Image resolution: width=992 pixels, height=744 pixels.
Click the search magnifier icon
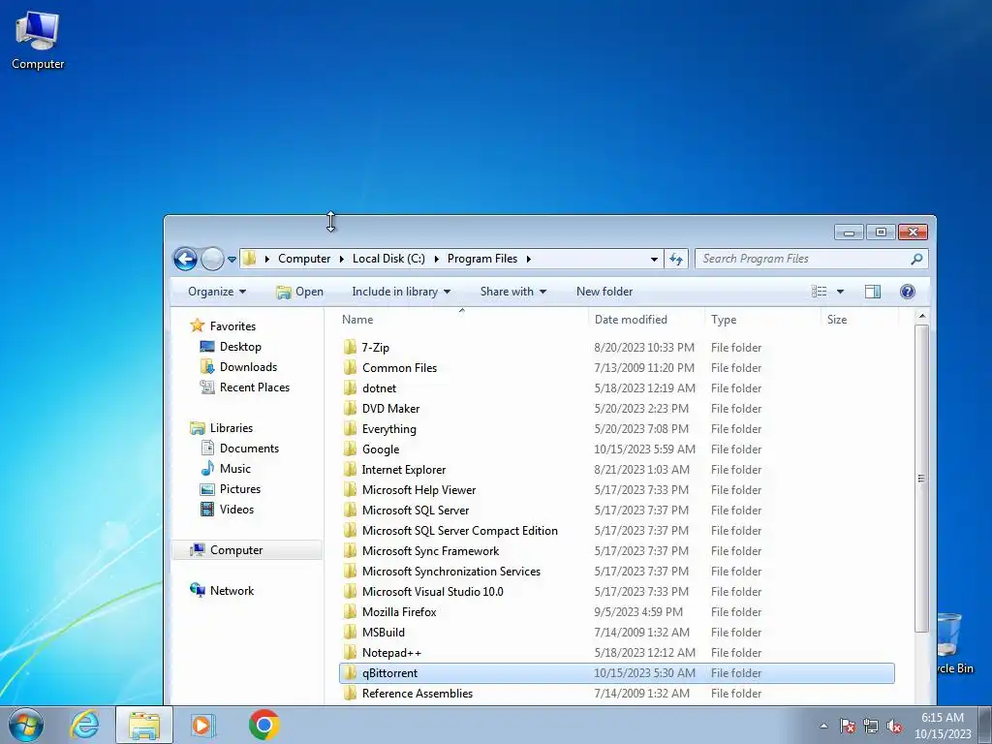point(916,259)
